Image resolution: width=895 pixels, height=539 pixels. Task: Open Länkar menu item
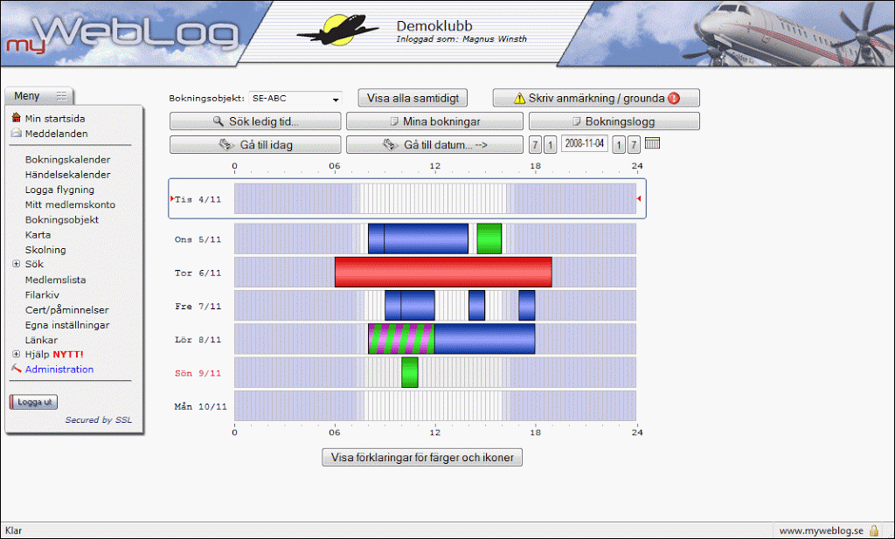click(x=41, y=340)
